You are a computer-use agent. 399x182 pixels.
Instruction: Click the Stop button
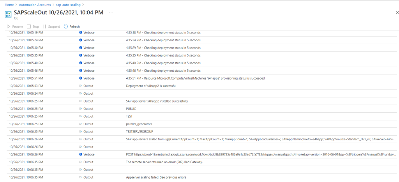[33, 27]
